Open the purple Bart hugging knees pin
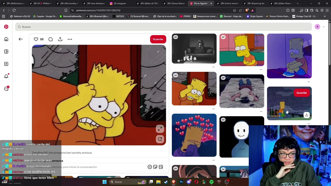This screenshot has width=331, height=186. pos(289,56)
